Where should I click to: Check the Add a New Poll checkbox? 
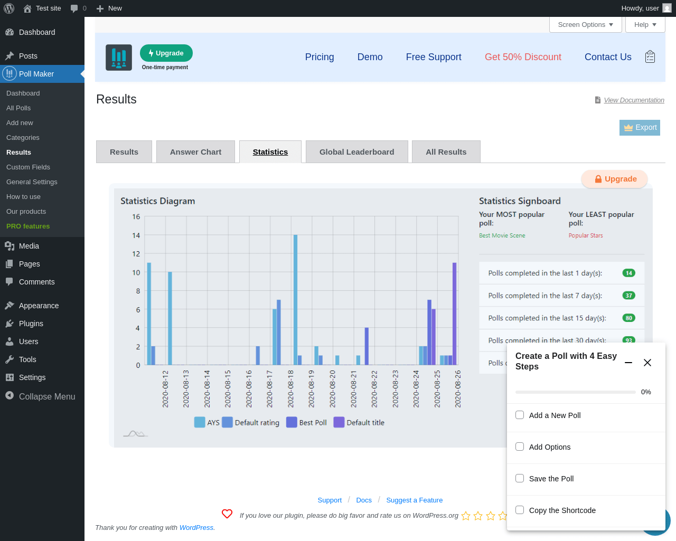[x=520, y=415]
